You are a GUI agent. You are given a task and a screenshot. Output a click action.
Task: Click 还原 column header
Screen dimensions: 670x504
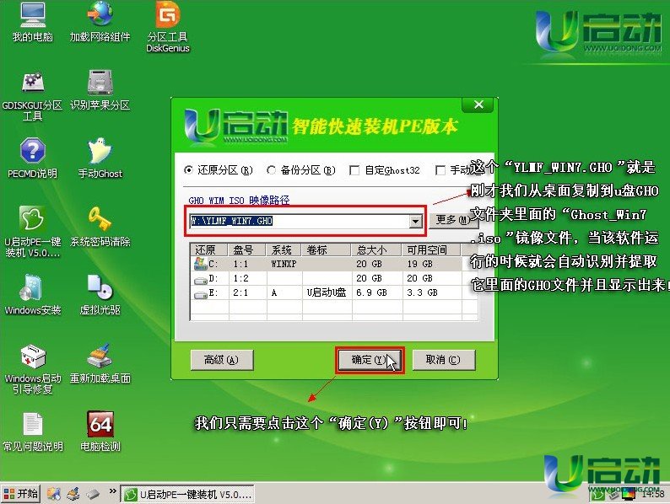210,249
